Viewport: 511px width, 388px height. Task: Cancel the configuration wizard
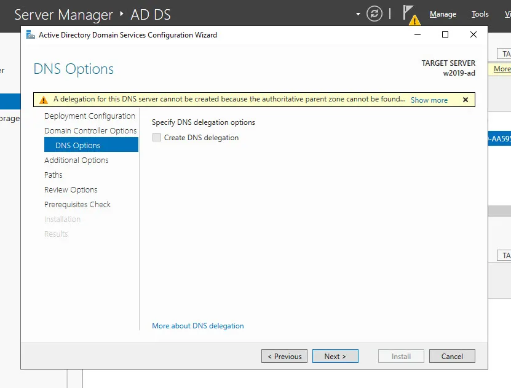tap(452, 357)
